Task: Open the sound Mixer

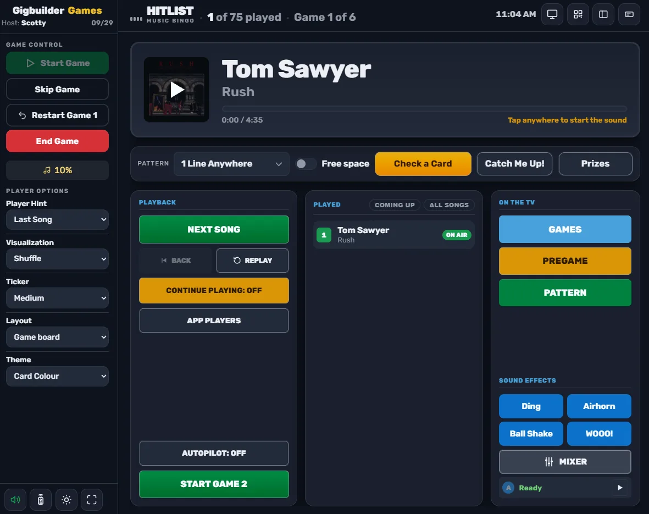Action: pyautogui.click(x=565, y=462)
